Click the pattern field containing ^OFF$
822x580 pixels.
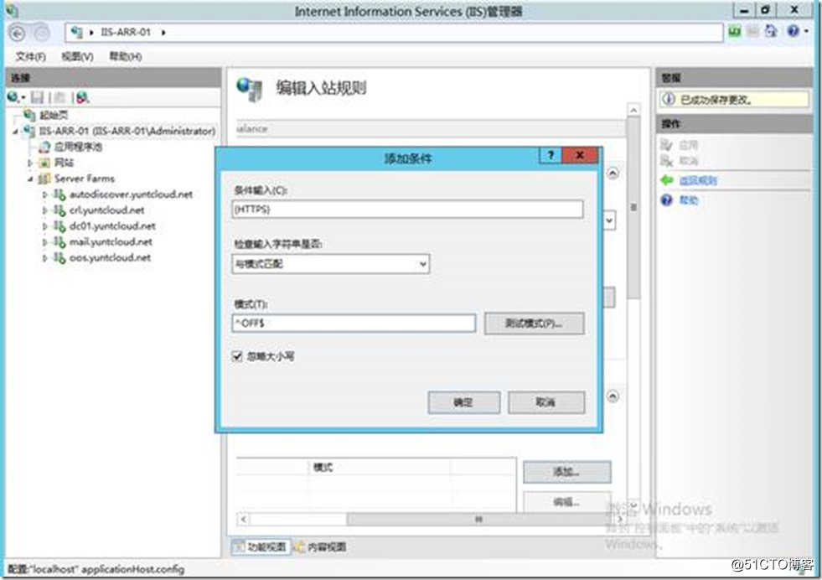354,323
